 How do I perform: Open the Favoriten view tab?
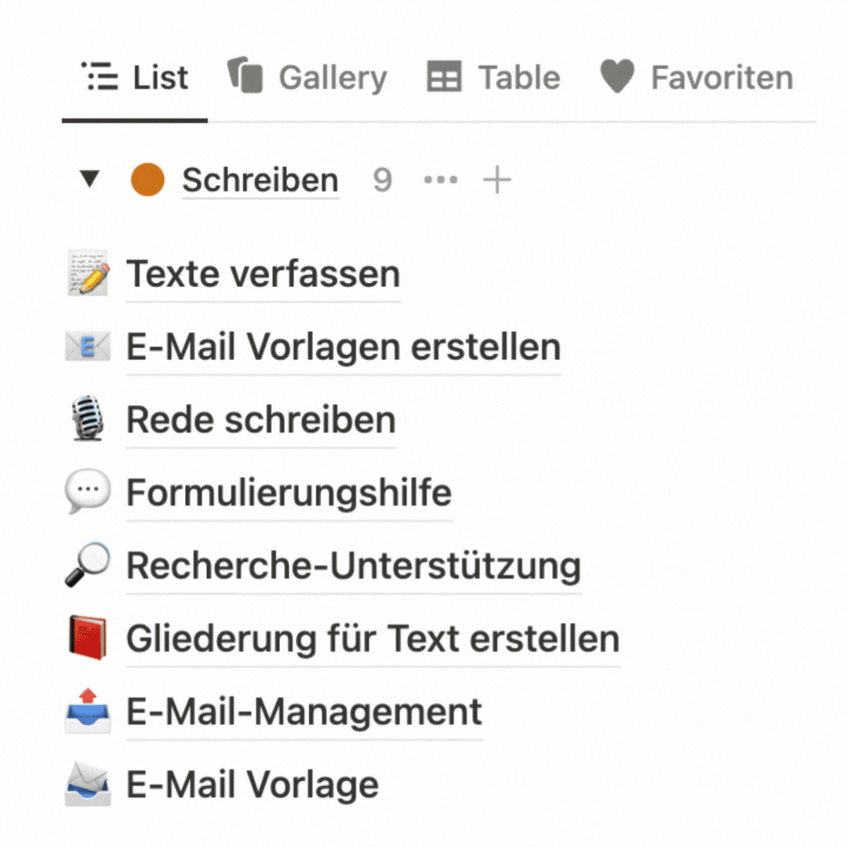(x=696, y=78)
